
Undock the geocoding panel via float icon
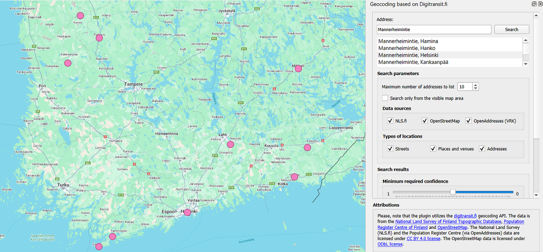point(534,4)
